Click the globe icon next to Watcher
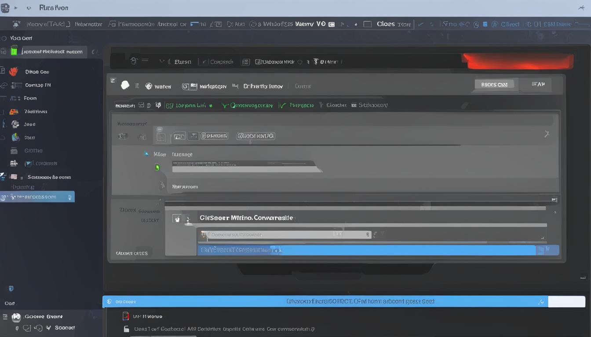Viewport: 591px width, 337px height. point(149,86)
